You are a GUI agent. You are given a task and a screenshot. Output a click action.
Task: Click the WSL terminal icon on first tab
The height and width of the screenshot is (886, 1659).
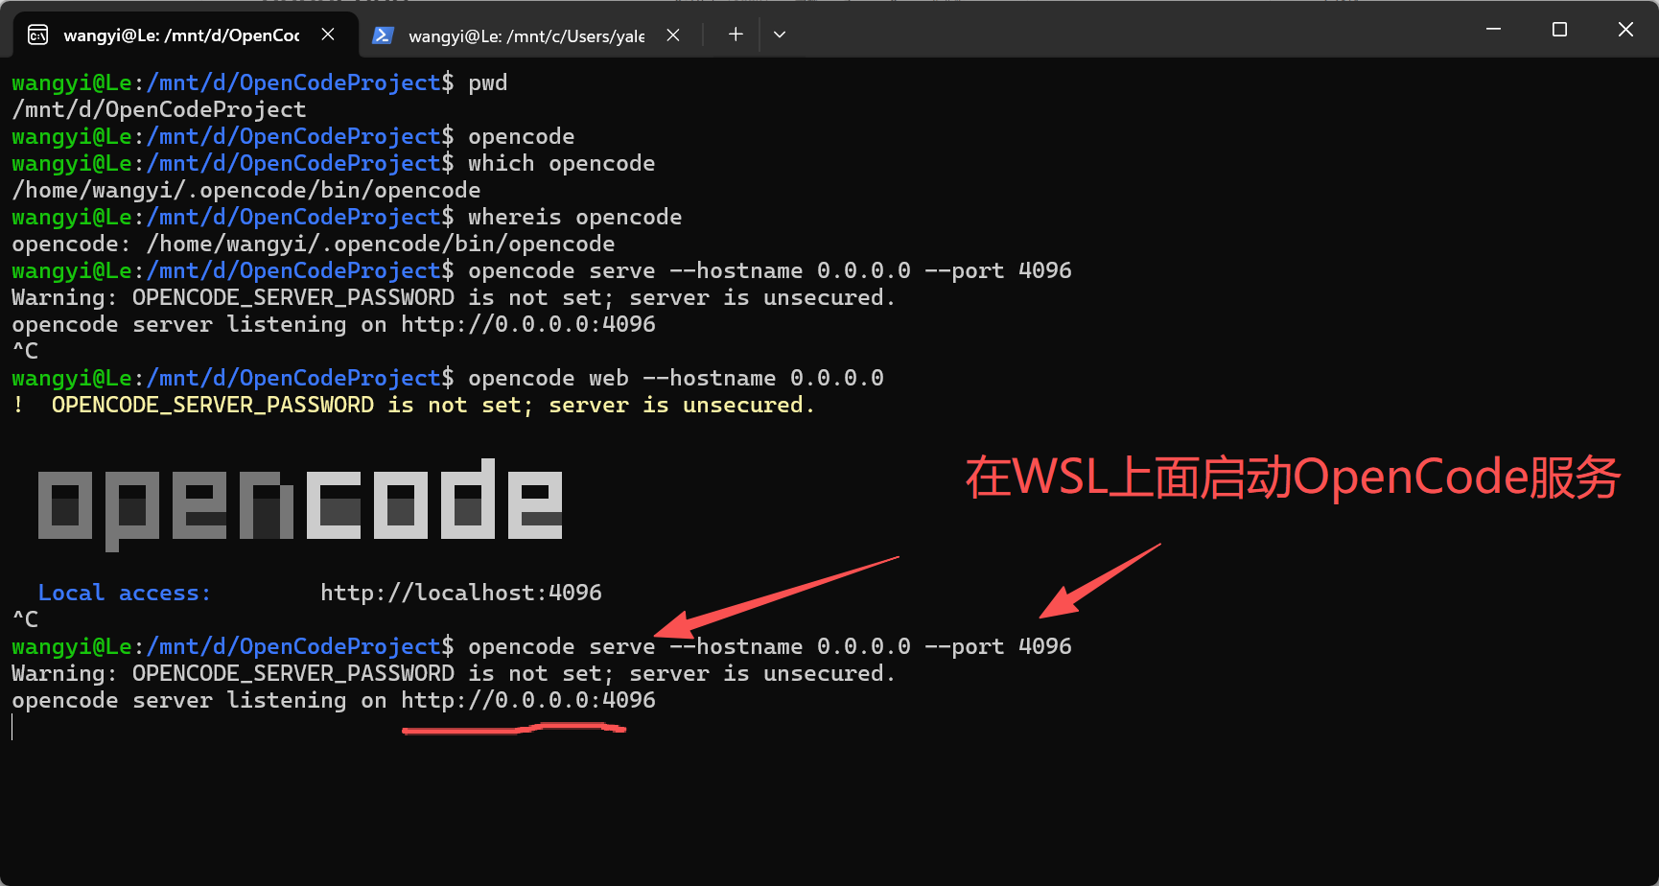coord(37,35)
